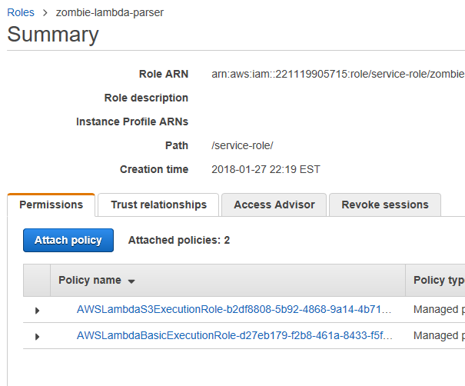465x386 pixels.
Task: Click the sort arrow beside Policy name
Action: (131, 281)
